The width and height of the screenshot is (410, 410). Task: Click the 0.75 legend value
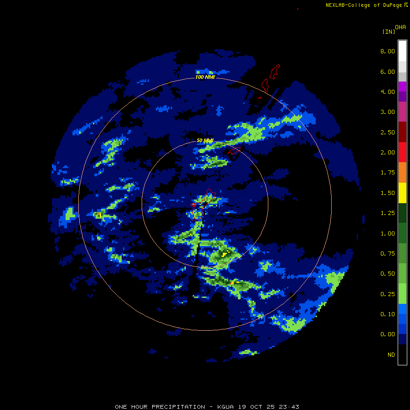[x=387, y=254]
